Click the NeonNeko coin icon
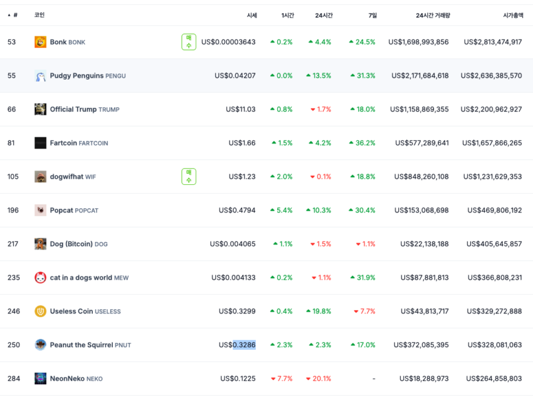 [x=40, y=379]
